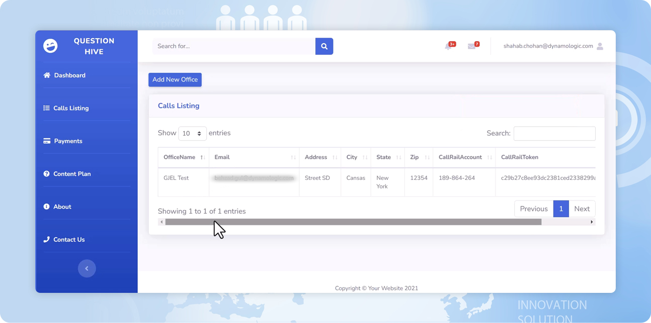Sort by OfficeName column arrows
The image size is (651, 323).
(x=202, y=158)
